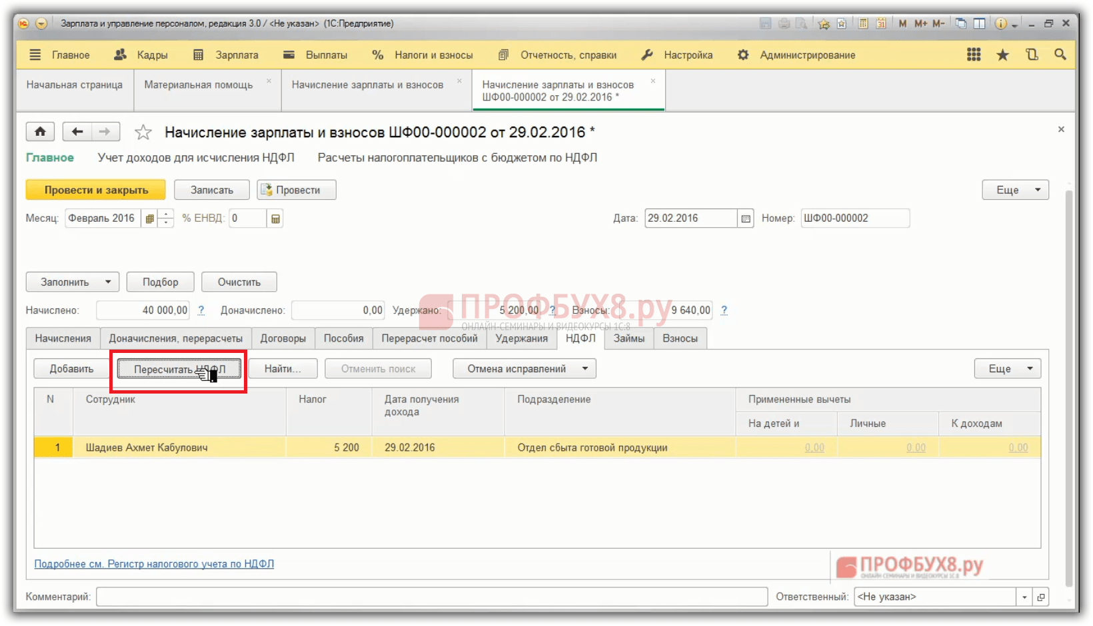Open the calculator icon in title bar

pyautogui.click(x=863, y=23)
